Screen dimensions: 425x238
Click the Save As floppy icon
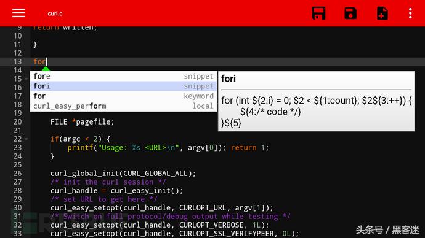click(318, 13)
